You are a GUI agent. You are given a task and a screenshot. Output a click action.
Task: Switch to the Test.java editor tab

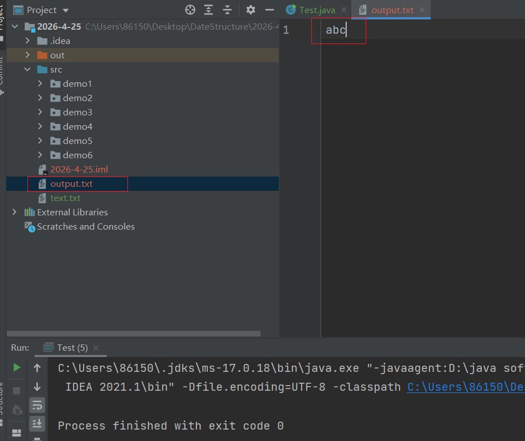click(317, 10)
